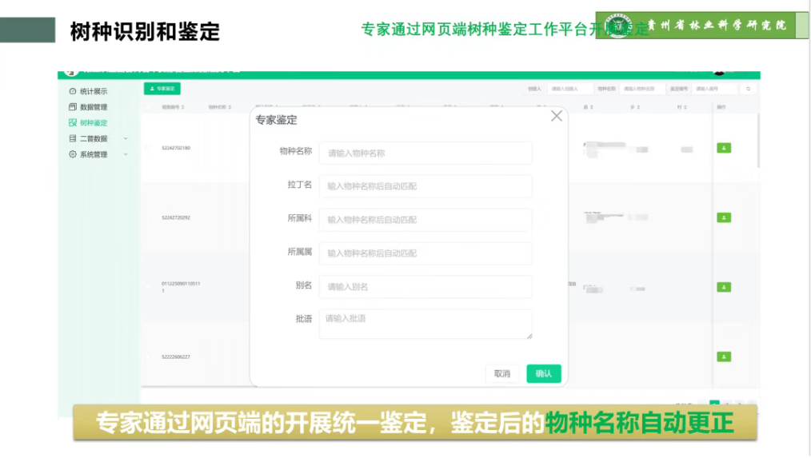This screenshot has width=811, height=458.
Task: Click the 统计展示 dashboard icon in sidebar
Action: [73, 91]
